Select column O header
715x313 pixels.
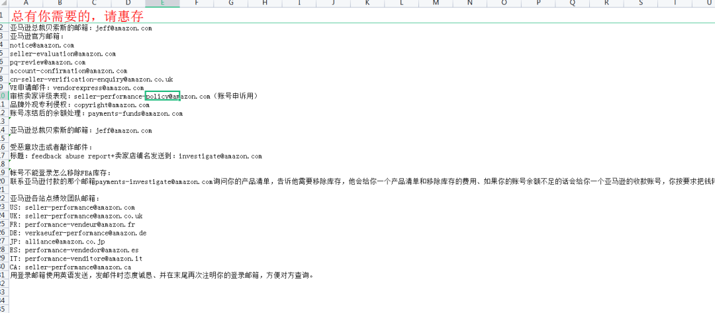[x=504, y=4]
